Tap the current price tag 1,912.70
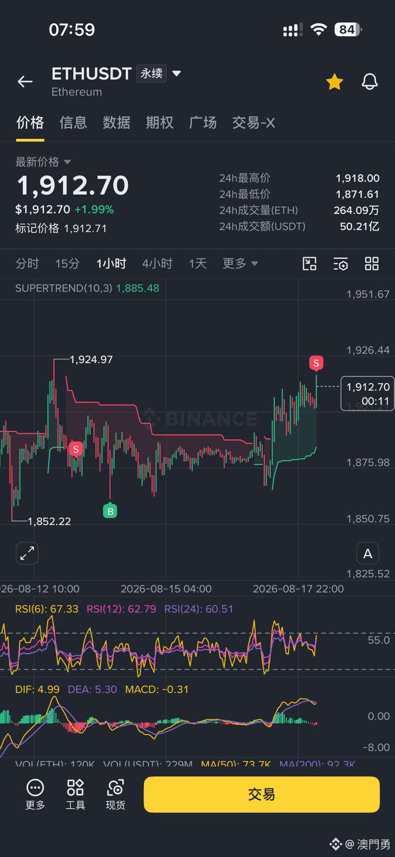This screenshot has width=395, height=857. [367, 394]
